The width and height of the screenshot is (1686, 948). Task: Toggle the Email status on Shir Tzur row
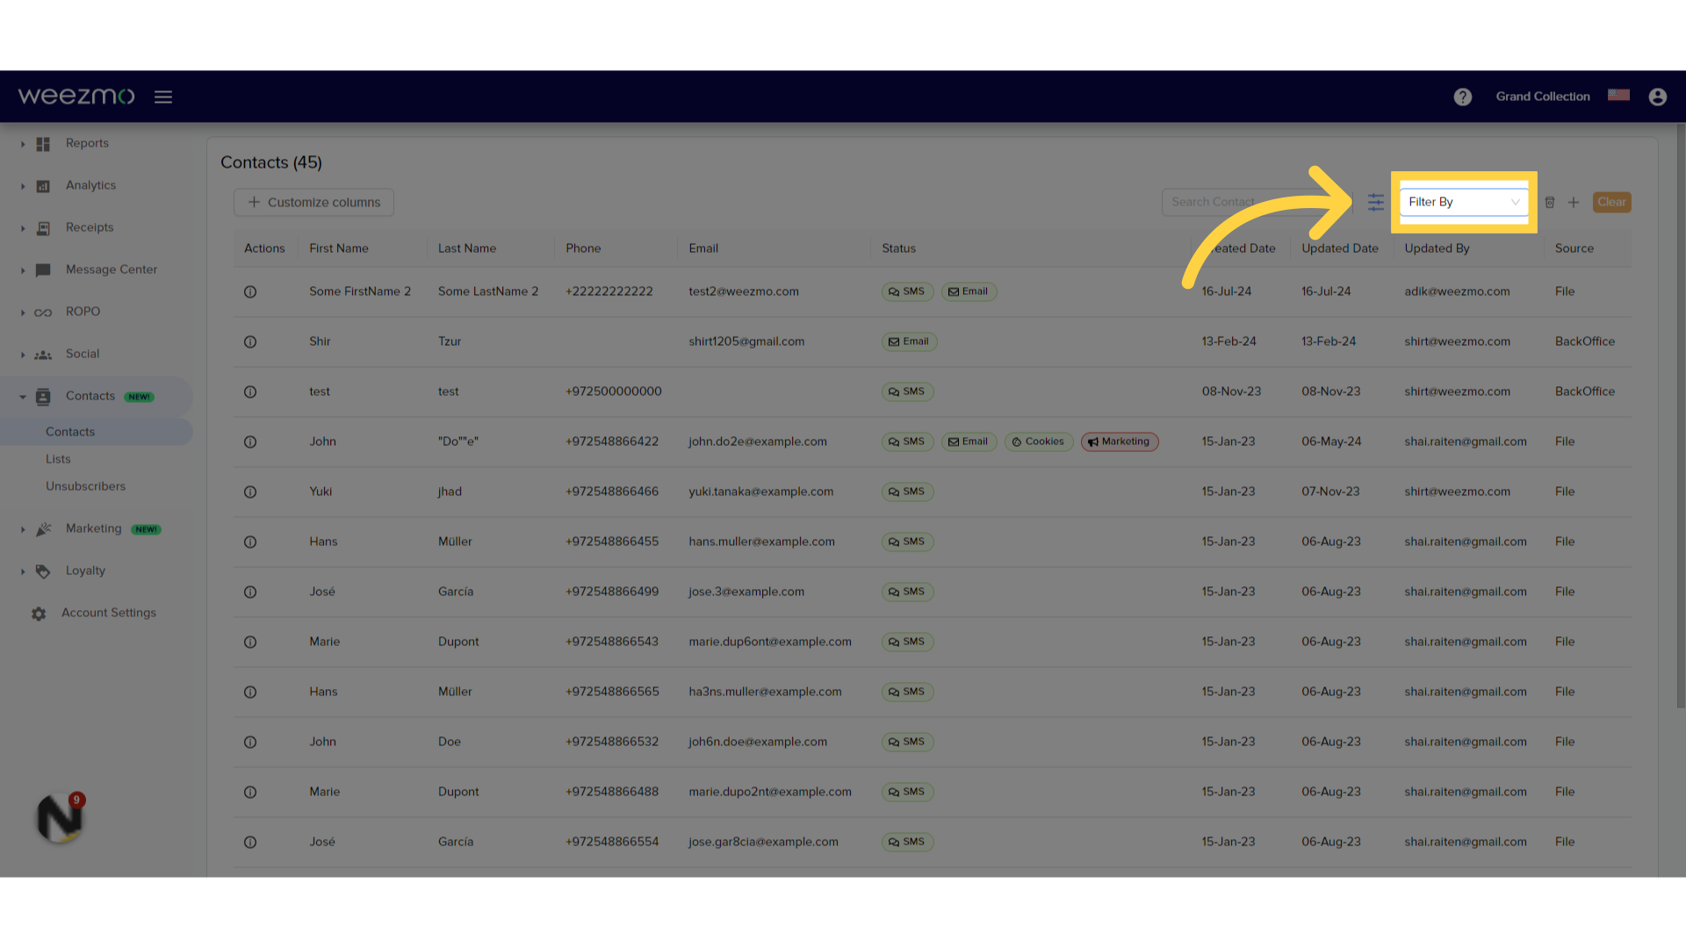pos(908,341)
